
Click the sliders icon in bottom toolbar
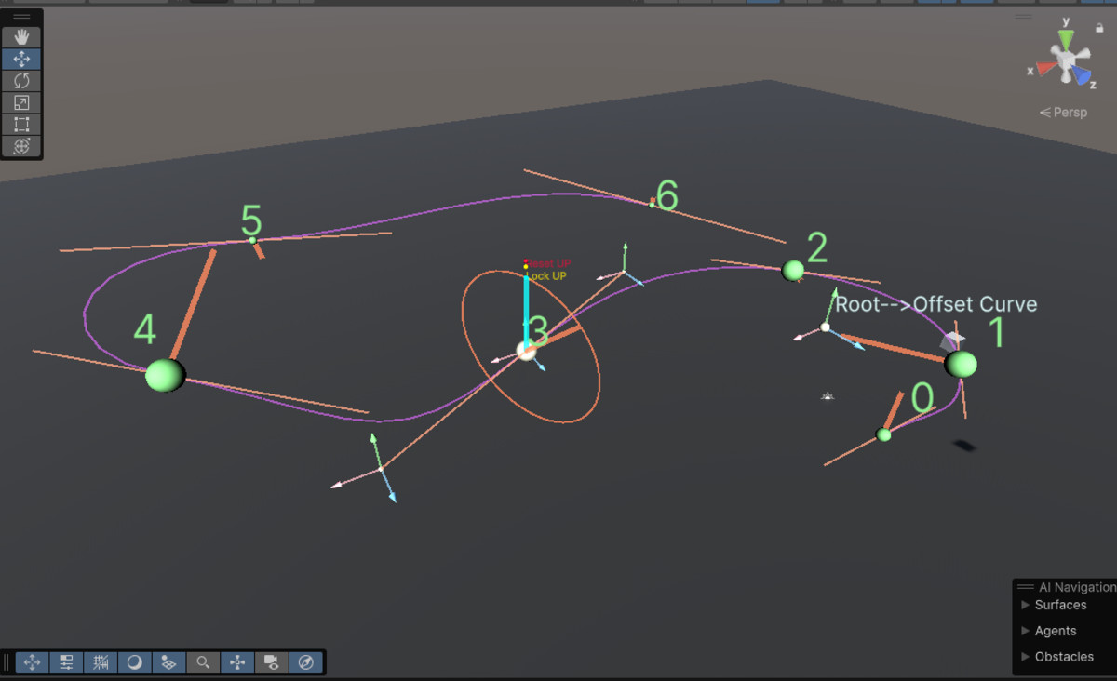66,662
